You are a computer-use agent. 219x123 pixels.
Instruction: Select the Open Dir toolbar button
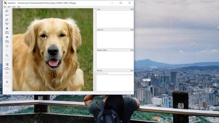7,22
